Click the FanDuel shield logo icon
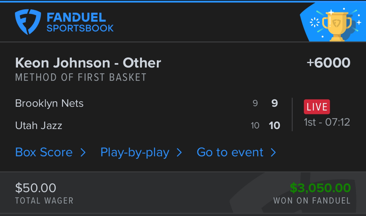 (28, 22)
